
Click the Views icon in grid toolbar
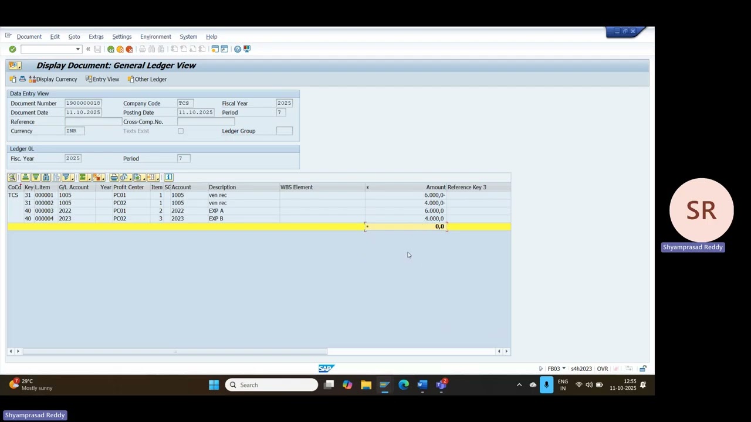click(124, 177)
